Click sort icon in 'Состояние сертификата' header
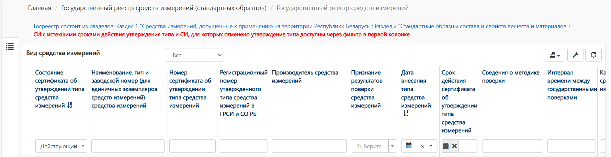The width and height of the screenshot is (611, 157). click(69, 106)
